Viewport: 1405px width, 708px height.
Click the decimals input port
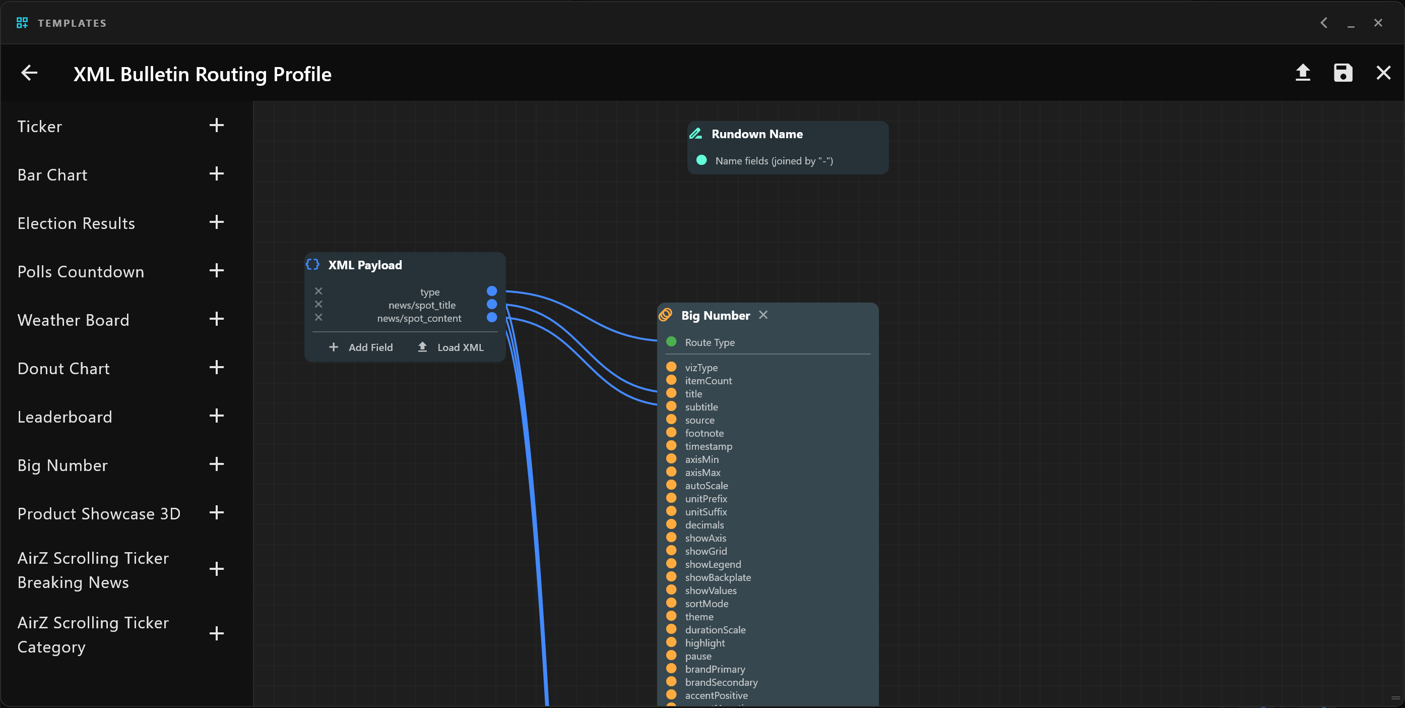point(671,524)
